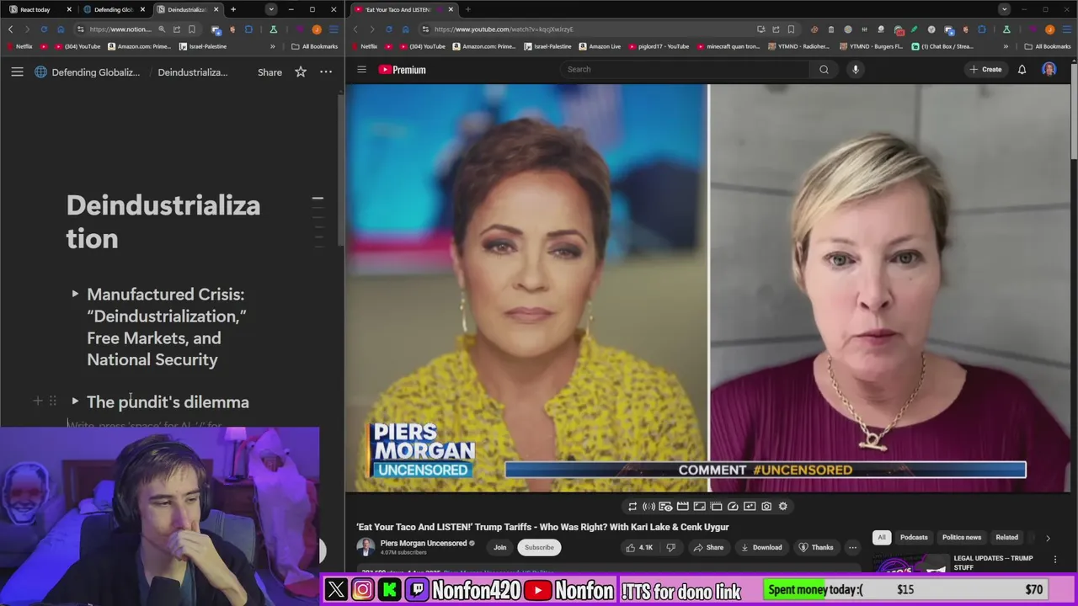Open the Netflix bookmark in Notion window
The image size is (1078, 606).
point(19,46)
